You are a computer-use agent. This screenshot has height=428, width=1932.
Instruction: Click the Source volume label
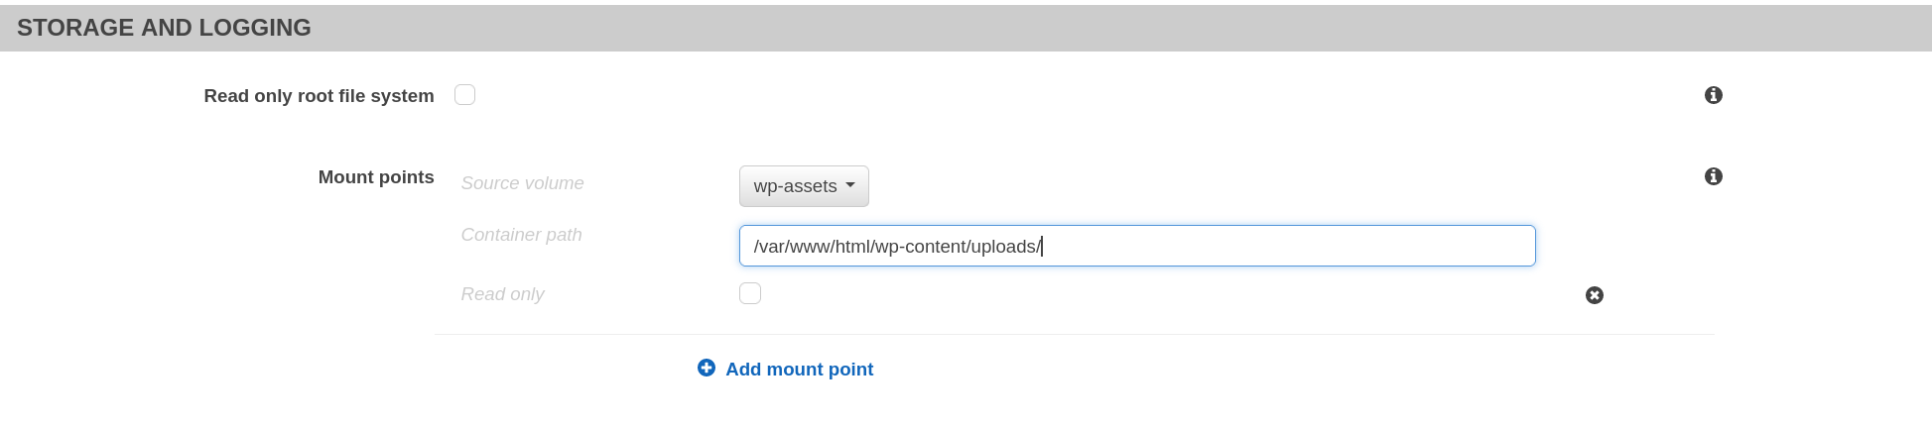(522, 183)
